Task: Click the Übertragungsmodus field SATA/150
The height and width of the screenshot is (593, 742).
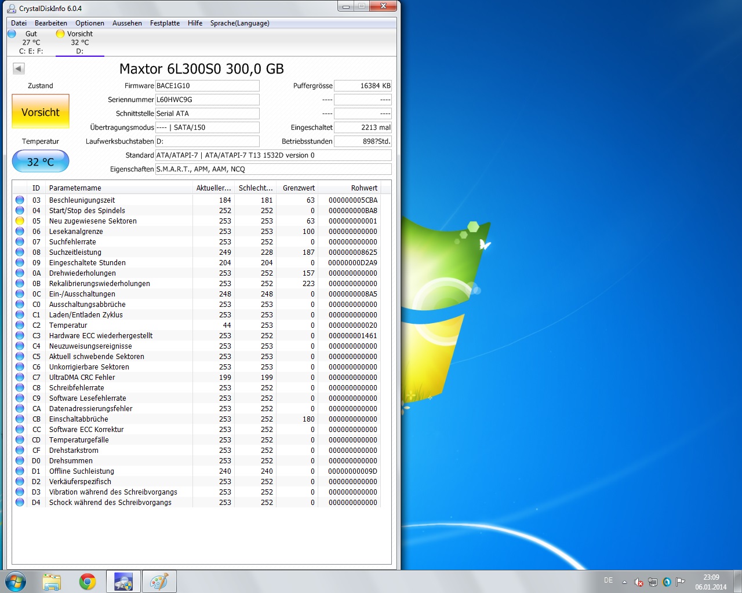Action: click(x=207, y=127)
